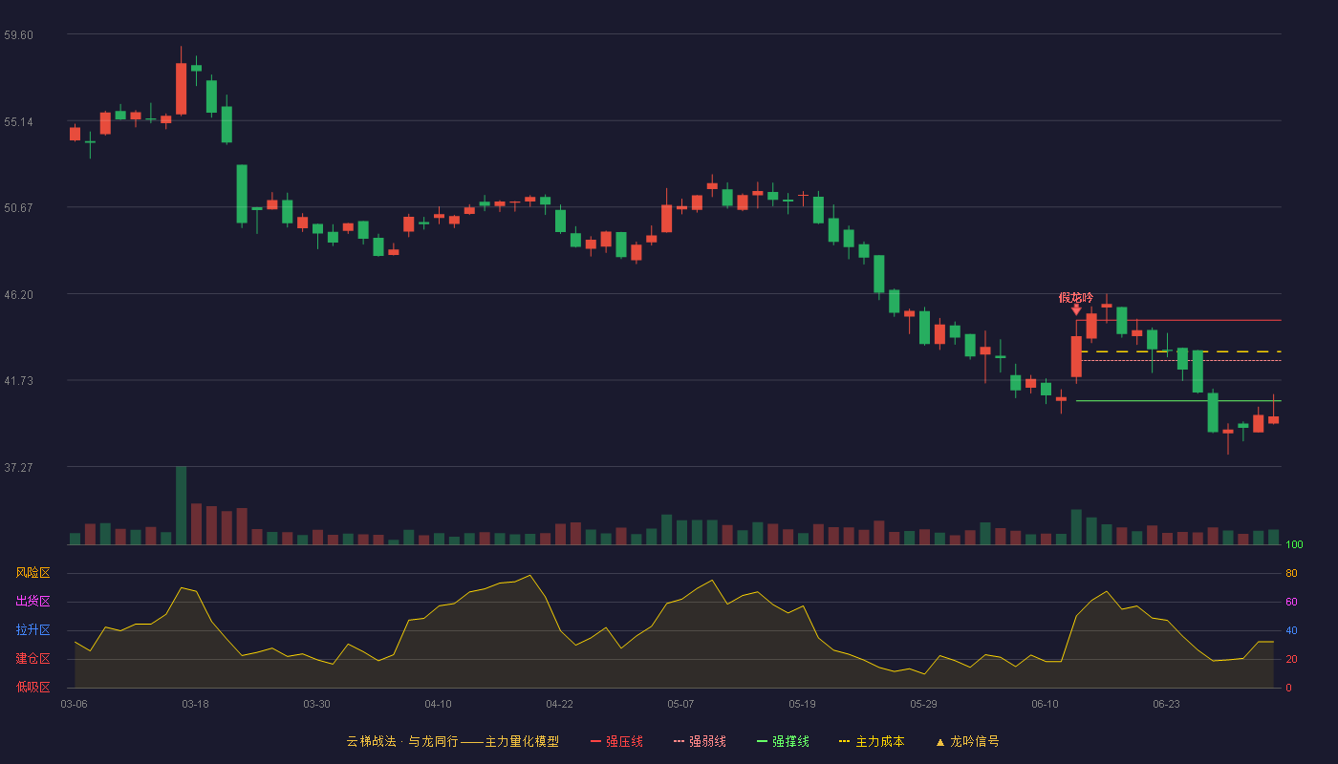This screenshot has width=1338, height=764.
Task: Click the 05-29 date label
Action: [923, 704]
